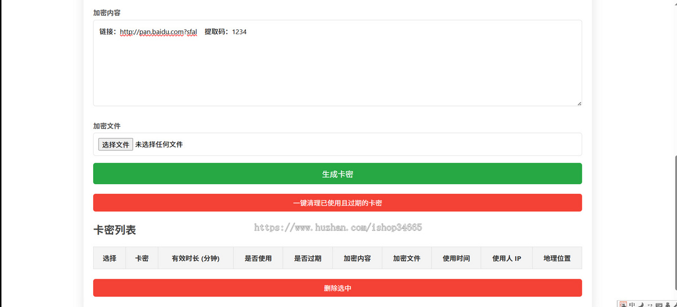Click the 有效时长 (分钟) column header
The width and height of the screenshot is (677, 307).
tap(196, 259)
